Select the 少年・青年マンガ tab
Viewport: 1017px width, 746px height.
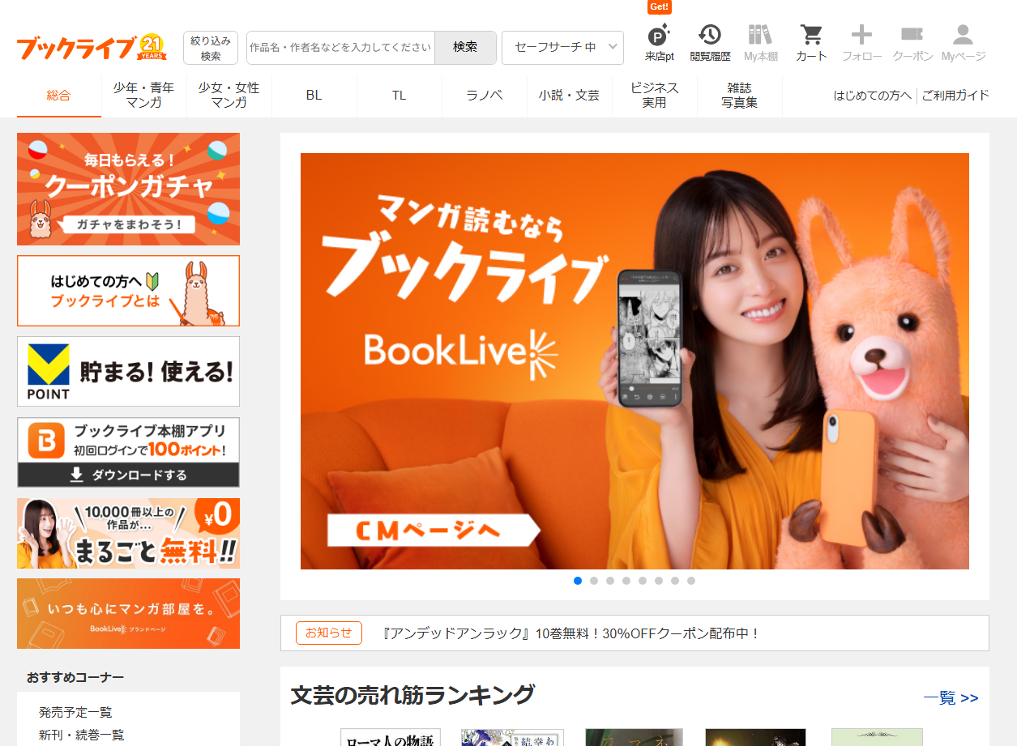[143, 96]
